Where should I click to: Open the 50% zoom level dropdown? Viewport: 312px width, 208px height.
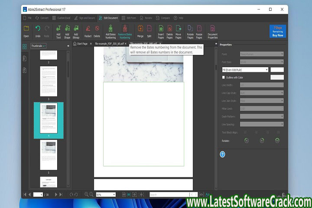tap(106, 195)
